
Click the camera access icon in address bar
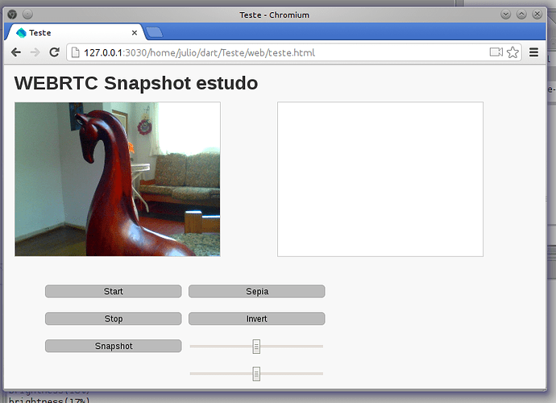pyautogui.click(x=496, y=52)
